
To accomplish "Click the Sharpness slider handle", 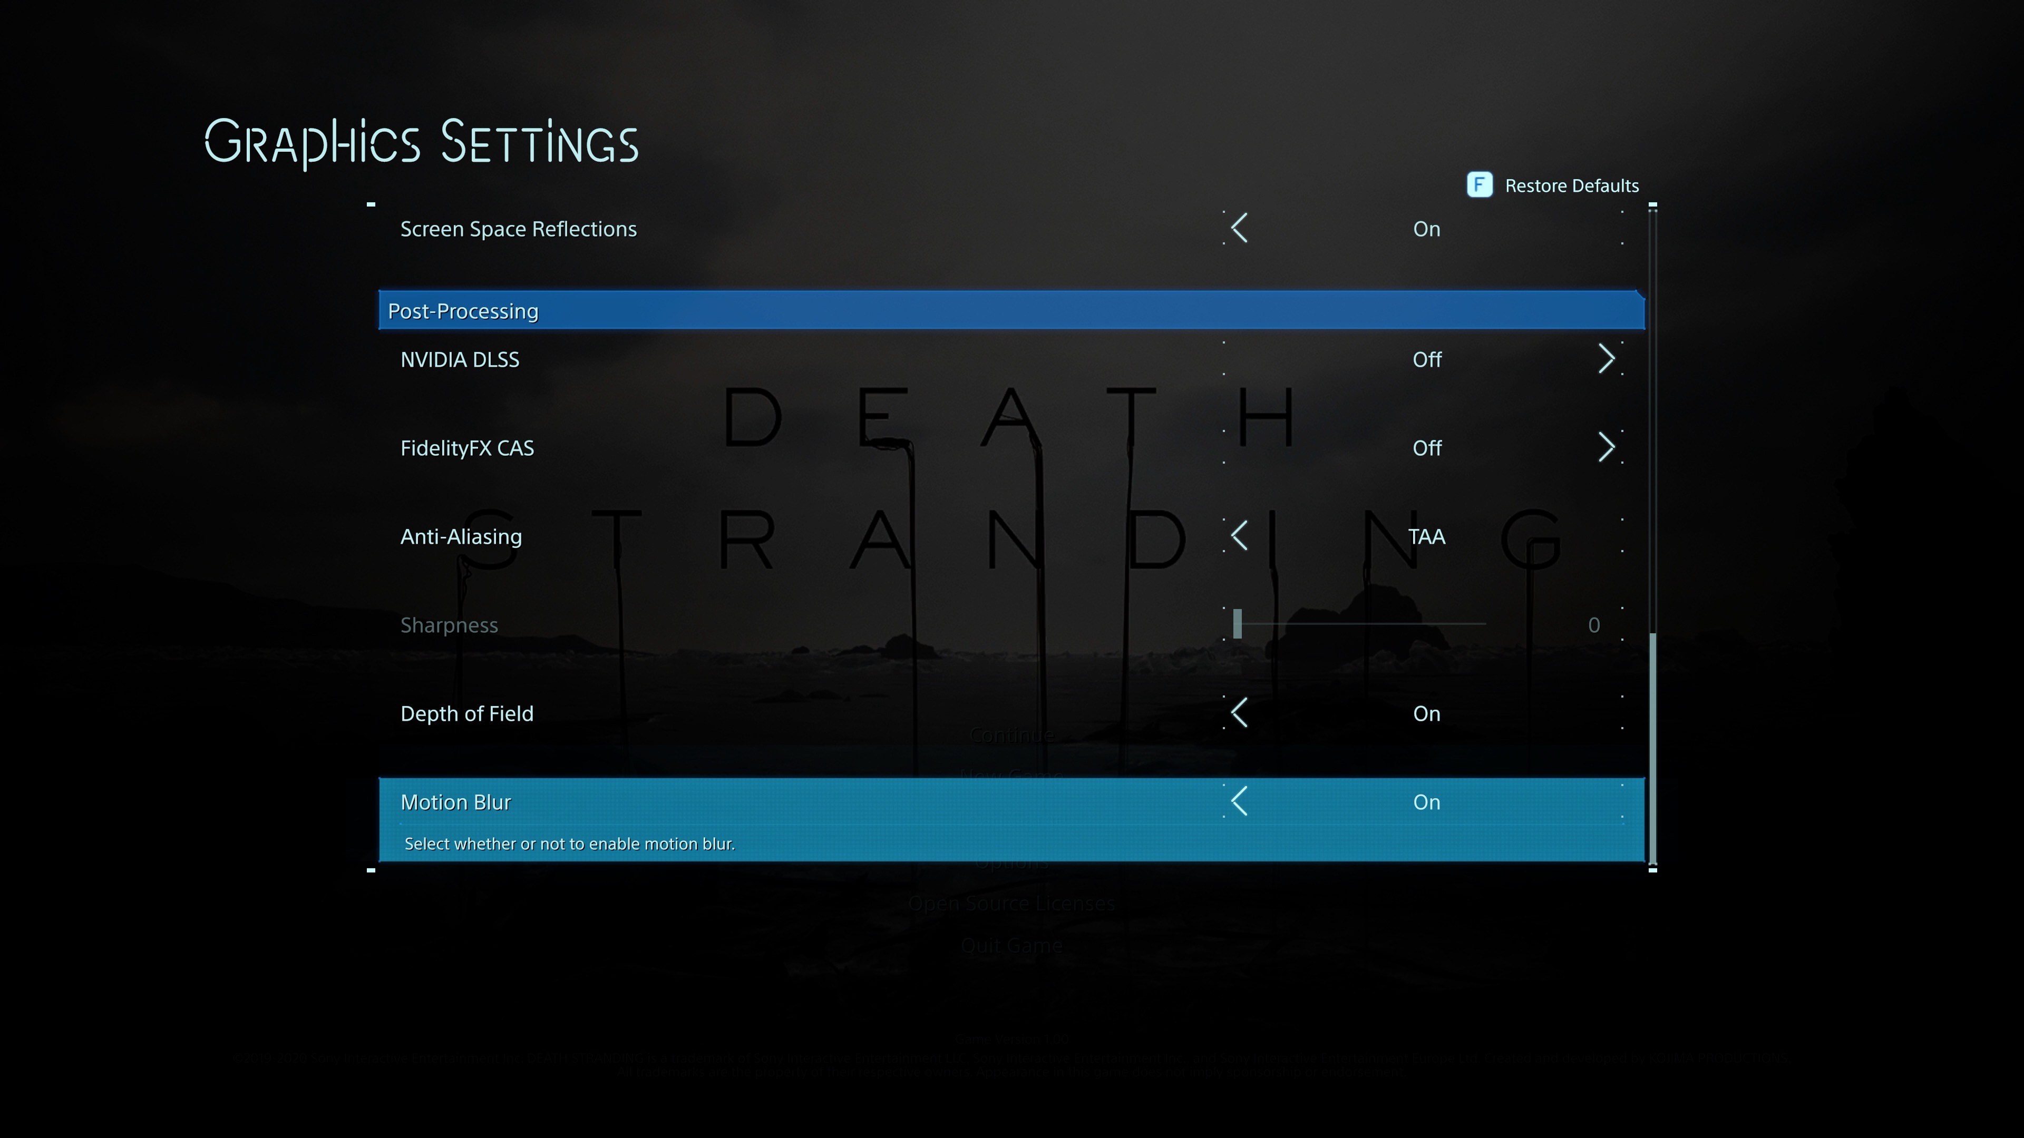I will [1238, 624].
